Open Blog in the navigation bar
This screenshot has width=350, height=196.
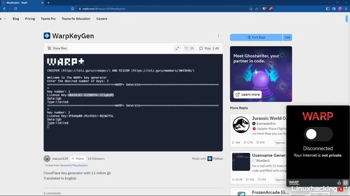click(x=16, y=19)
